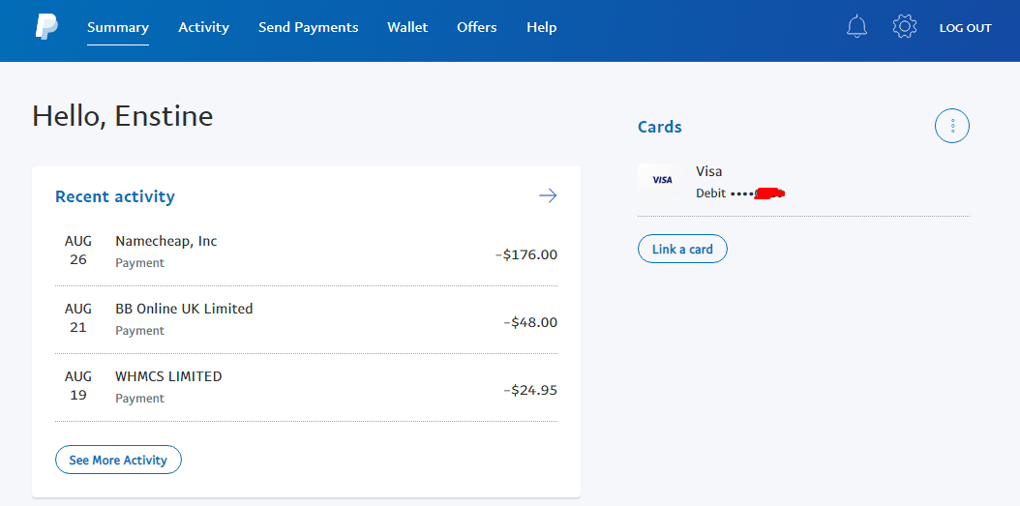Screen dimensions: 1020x506
Task: Click the Visa card logo thumbnail
Action: (662, 180)
